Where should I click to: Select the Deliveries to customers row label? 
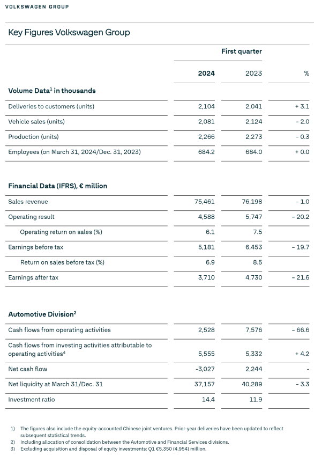[51, 106]
